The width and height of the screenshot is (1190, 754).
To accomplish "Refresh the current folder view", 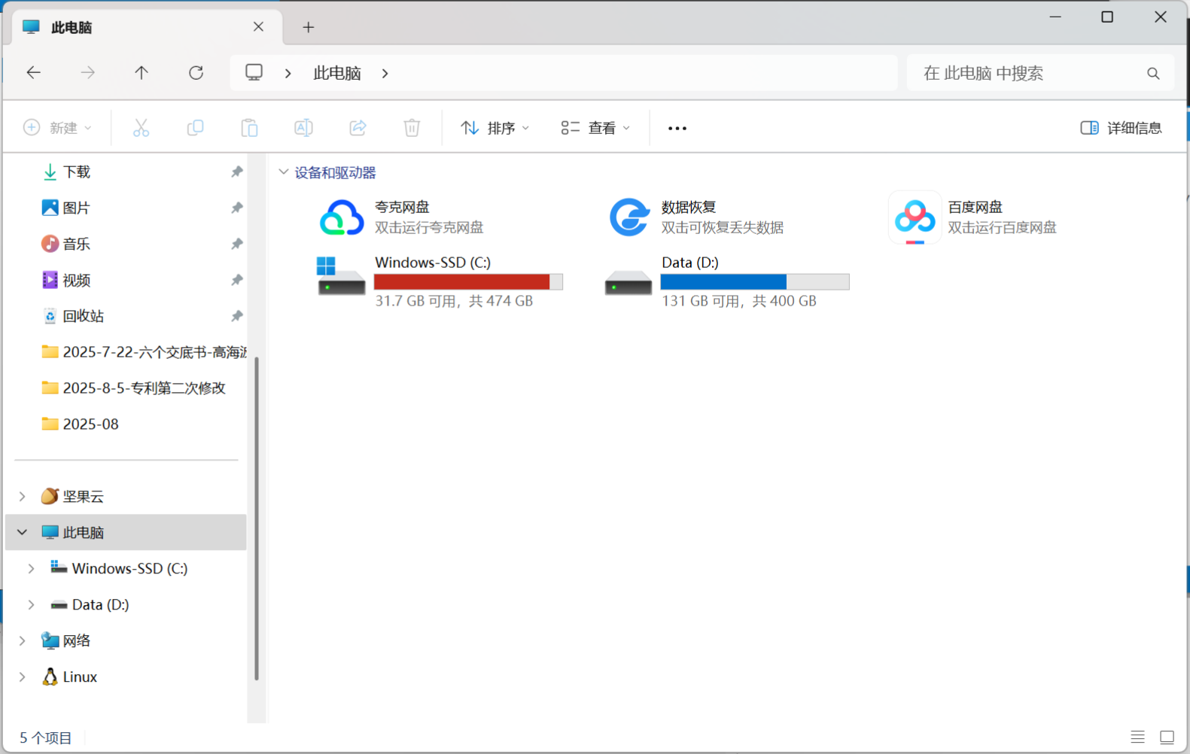I will tap(196, 73).
